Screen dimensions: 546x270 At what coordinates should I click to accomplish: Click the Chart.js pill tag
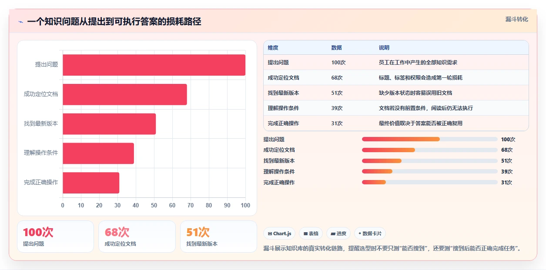(x=279, y=233)
